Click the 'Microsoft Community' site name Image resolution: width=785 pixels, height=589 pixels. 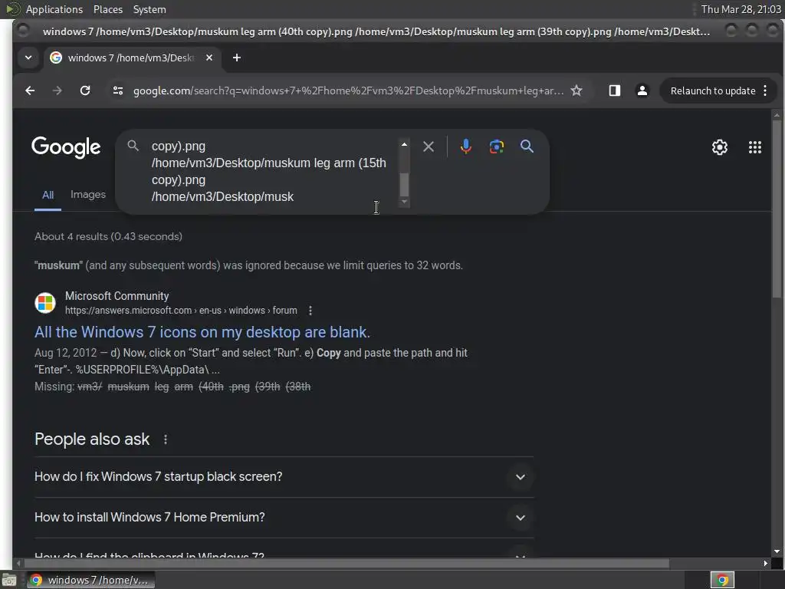[x=117, y=296]
